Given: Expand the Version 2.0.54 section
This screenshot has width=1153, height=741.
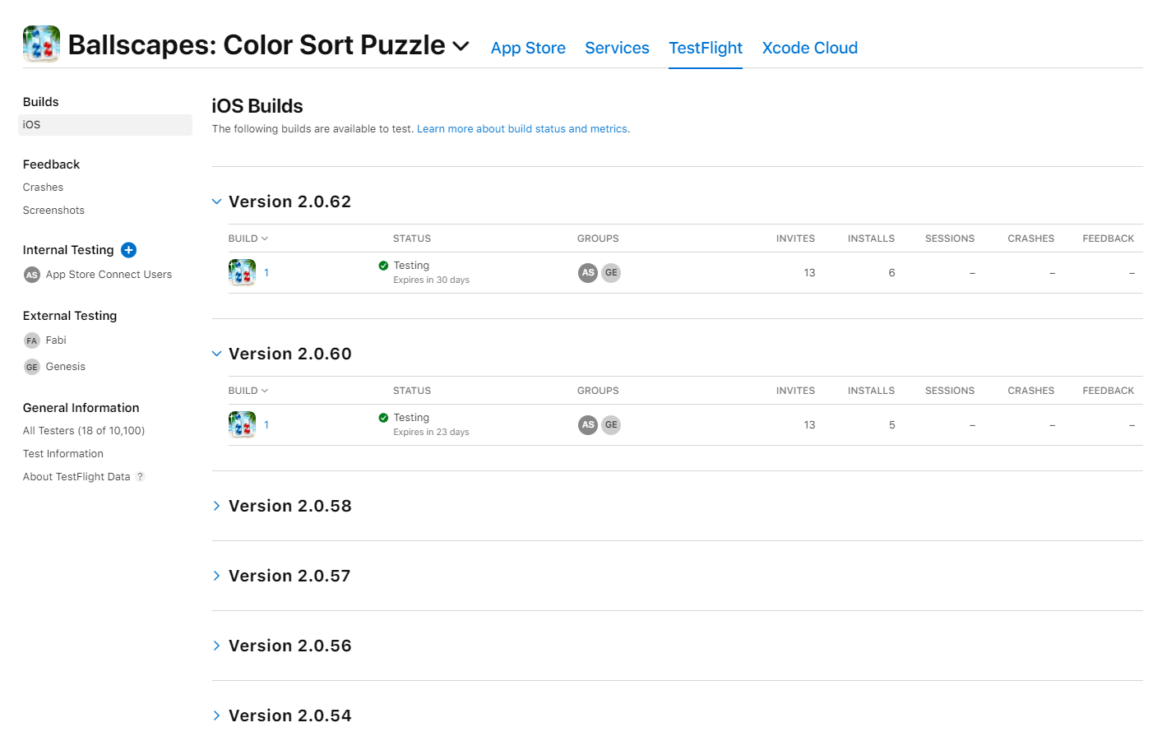Looking at the screenshot, I should click(x=216, y=715).
